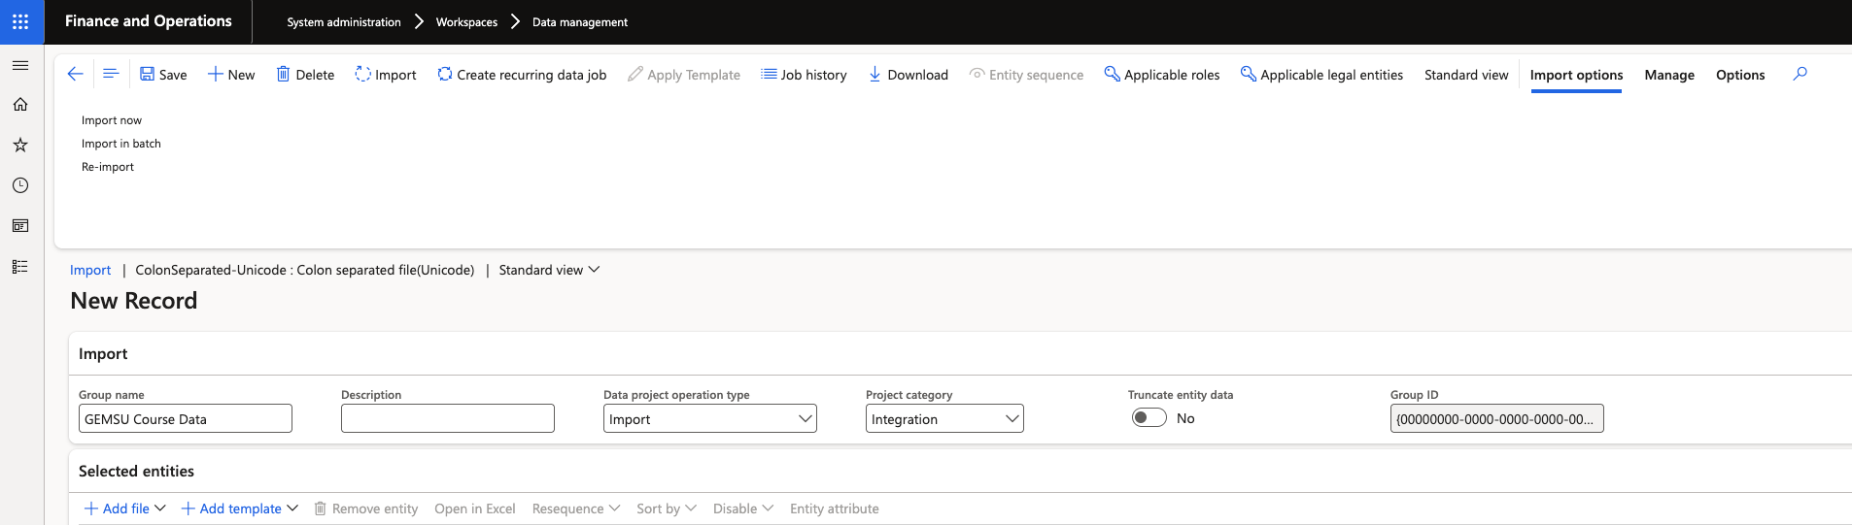
Task: Click Workspaces breadcrumb
Action: click(x=466, y=22)
